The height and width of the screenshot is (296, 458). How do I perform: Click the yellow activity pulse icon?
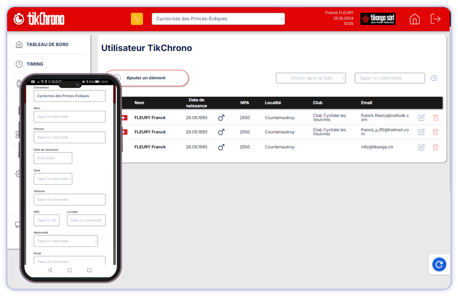pyautogui.click(x=137, y=19)
